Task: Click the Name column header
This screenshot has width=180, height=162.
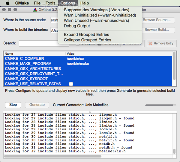Action: [x=34, y=54]
